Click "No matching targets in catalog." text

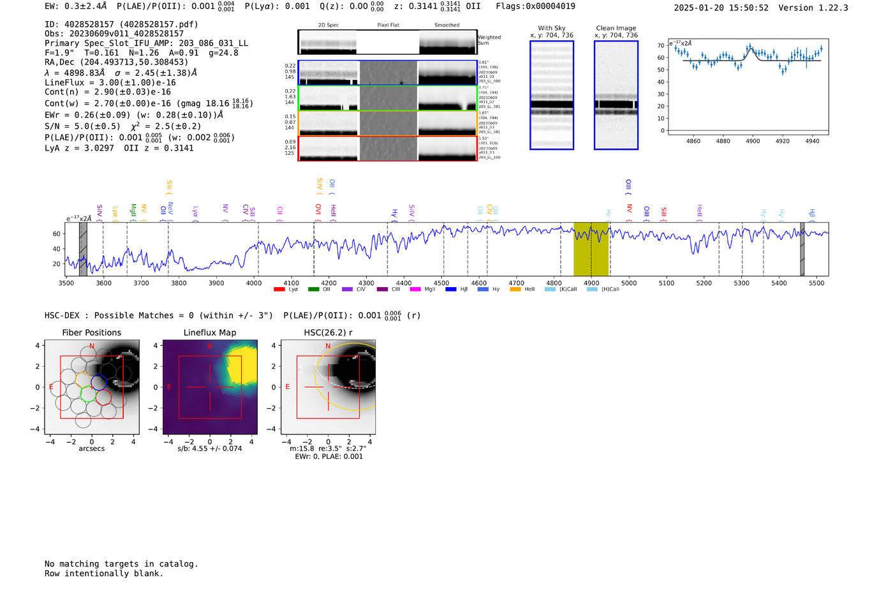coord(121,564)
